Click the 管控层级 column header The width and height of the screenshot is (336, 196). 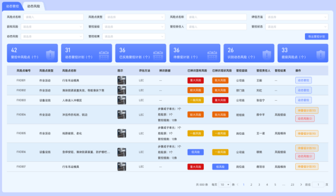tap(242, 71)
